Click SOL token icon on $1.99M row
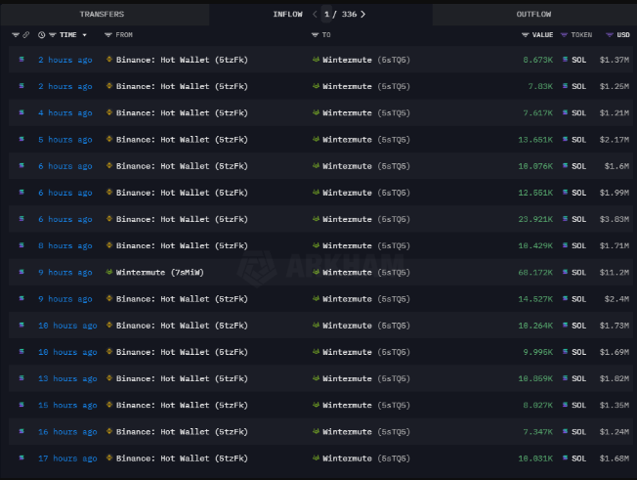This screenshot has height=480, width=637. tap(565, 193)
